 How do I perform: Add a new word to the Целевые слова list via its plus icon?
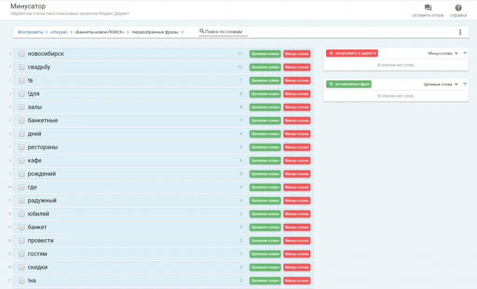pyautogui.click(x=465, y=84)
